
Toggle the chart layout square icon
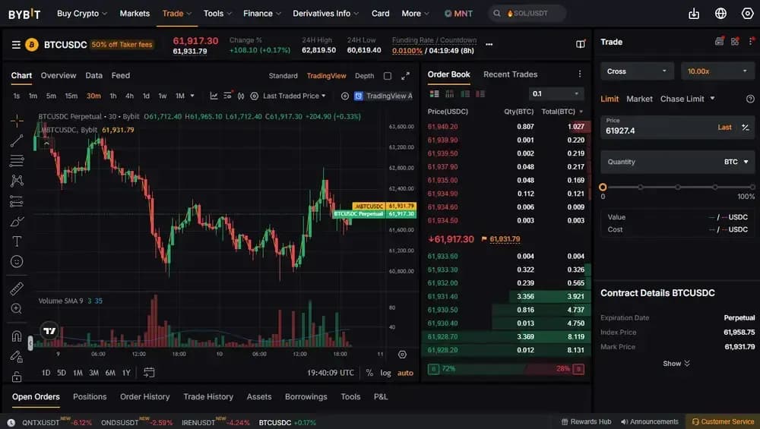tap(388, 76)
